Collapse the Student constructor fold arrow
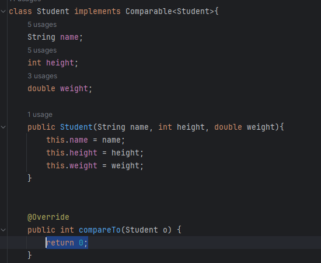 click(4, 127)
